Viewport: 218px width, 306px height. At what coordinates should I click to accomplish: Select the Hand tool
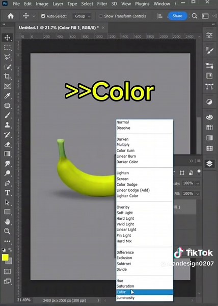click(7, 222)
